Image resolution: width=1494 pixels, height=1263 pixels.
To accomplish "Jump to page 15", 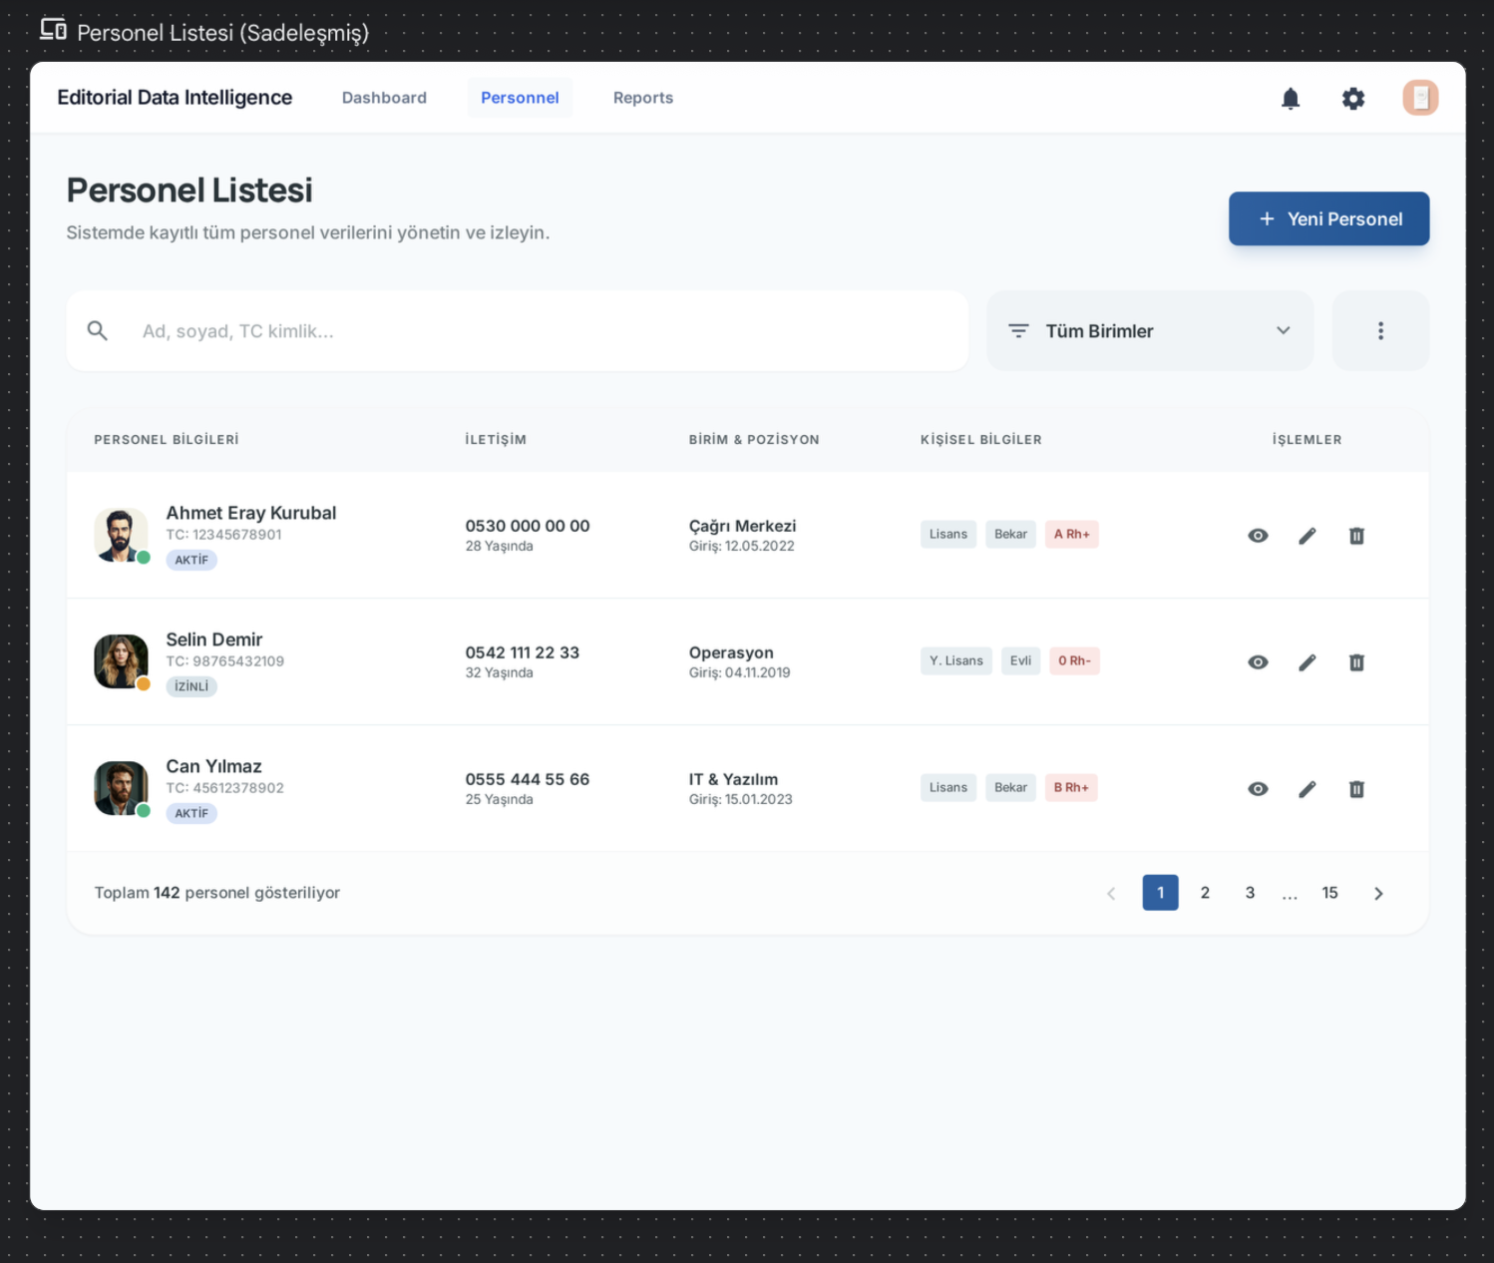I will pos(1329,893).
